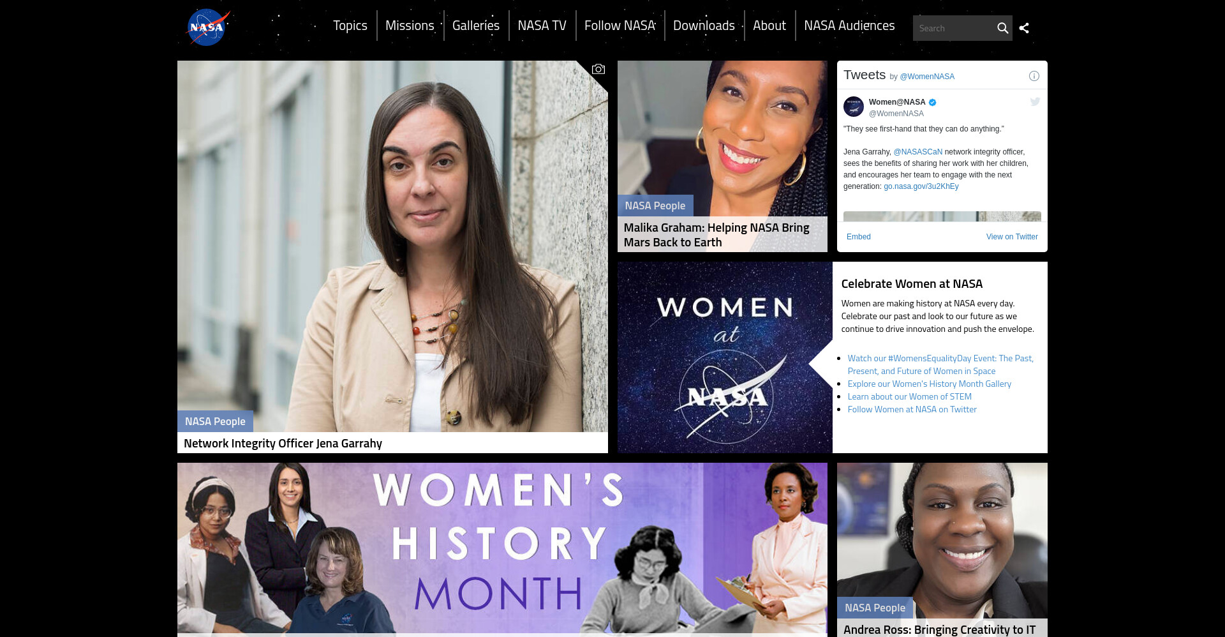Image resolution: width=1225 pixels, height=637 pixels.
Task: Open the Topics menu
Action: coord(350,26)
